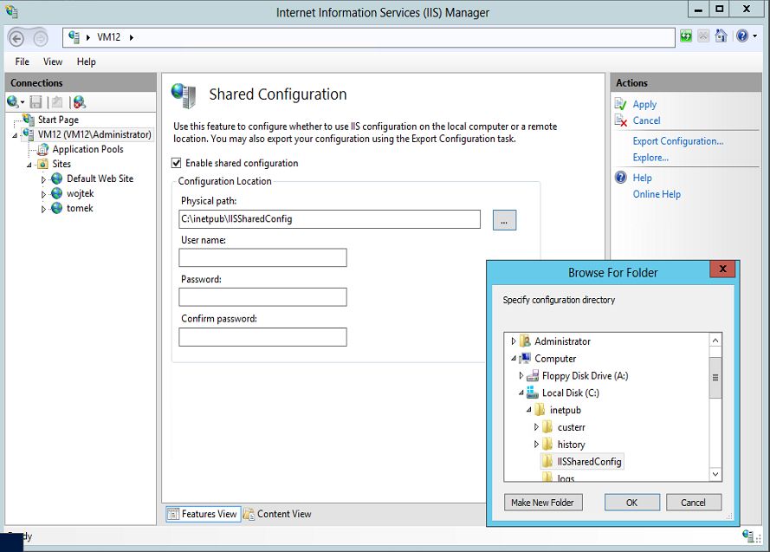Select Computer in the folder tree
This screenshot has width=770, height=552.
click(x=555, y=359)
